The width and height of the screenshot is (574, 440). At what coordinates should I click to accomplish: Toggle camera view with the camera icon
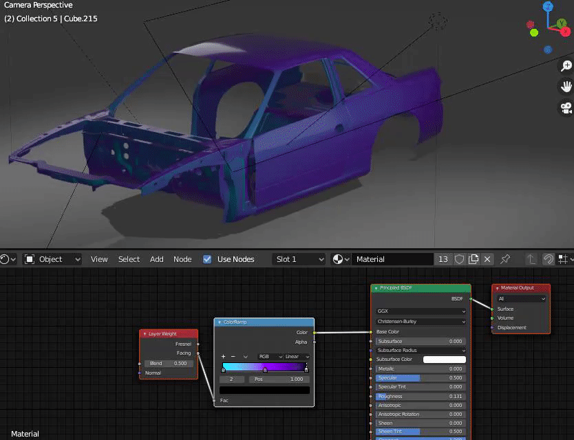point(566,108)
